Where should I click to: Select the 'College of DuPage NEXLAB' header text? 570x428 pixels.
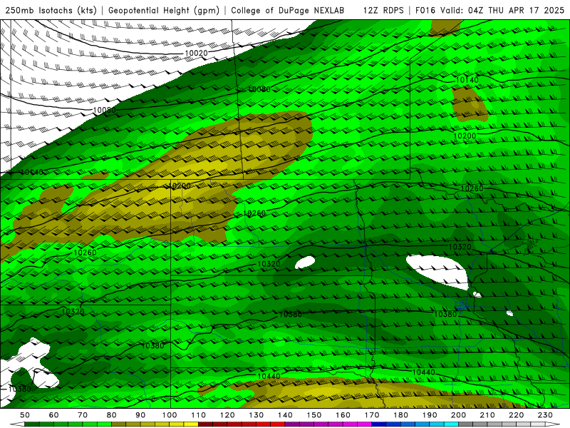287,11
